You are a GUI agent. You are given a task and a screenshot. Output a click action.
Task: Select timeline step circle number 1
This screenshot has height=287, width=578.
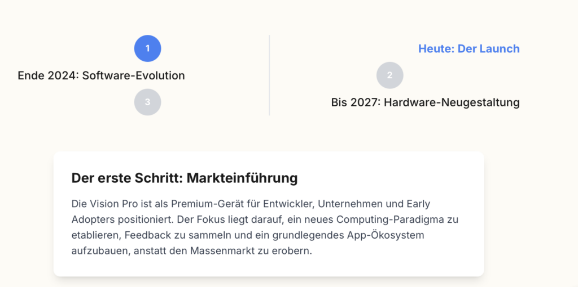click(147, 48)
